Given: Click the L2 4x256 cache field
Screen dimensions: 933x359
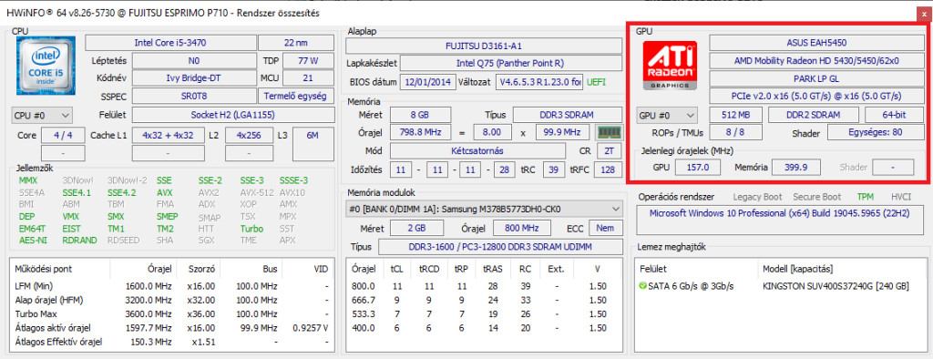Looking at the screenshot, I should click(x=250, y=136).
